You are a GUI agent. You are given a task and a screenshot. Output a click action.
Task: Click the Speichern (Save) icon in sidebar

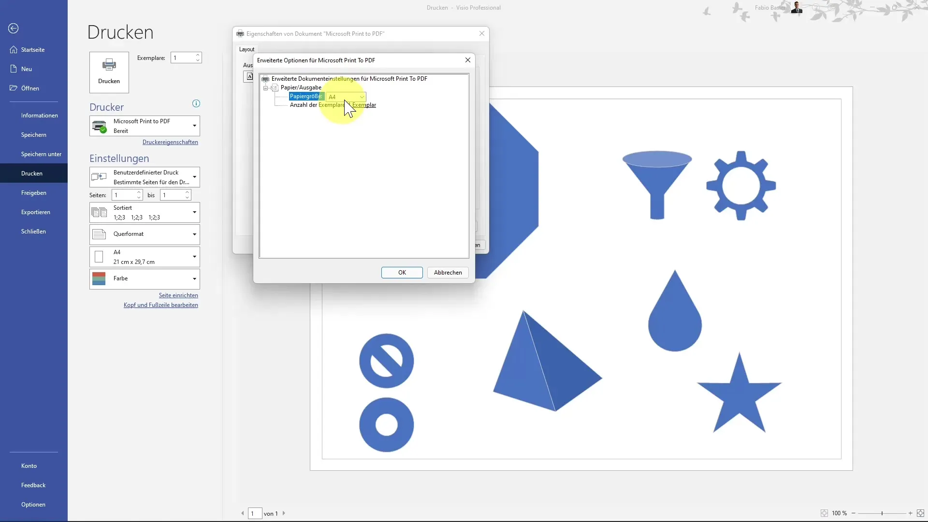[x=33, y=134]
